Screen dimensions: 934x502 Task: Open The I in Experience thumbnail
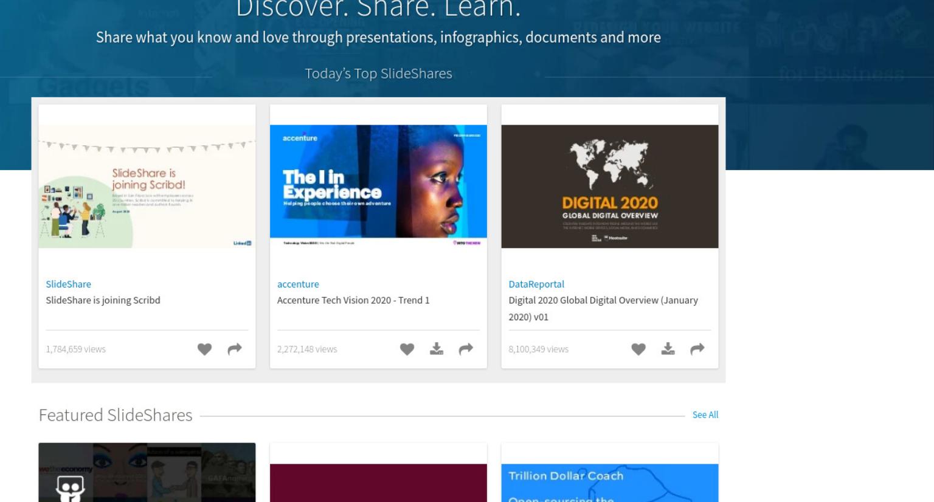378,187
